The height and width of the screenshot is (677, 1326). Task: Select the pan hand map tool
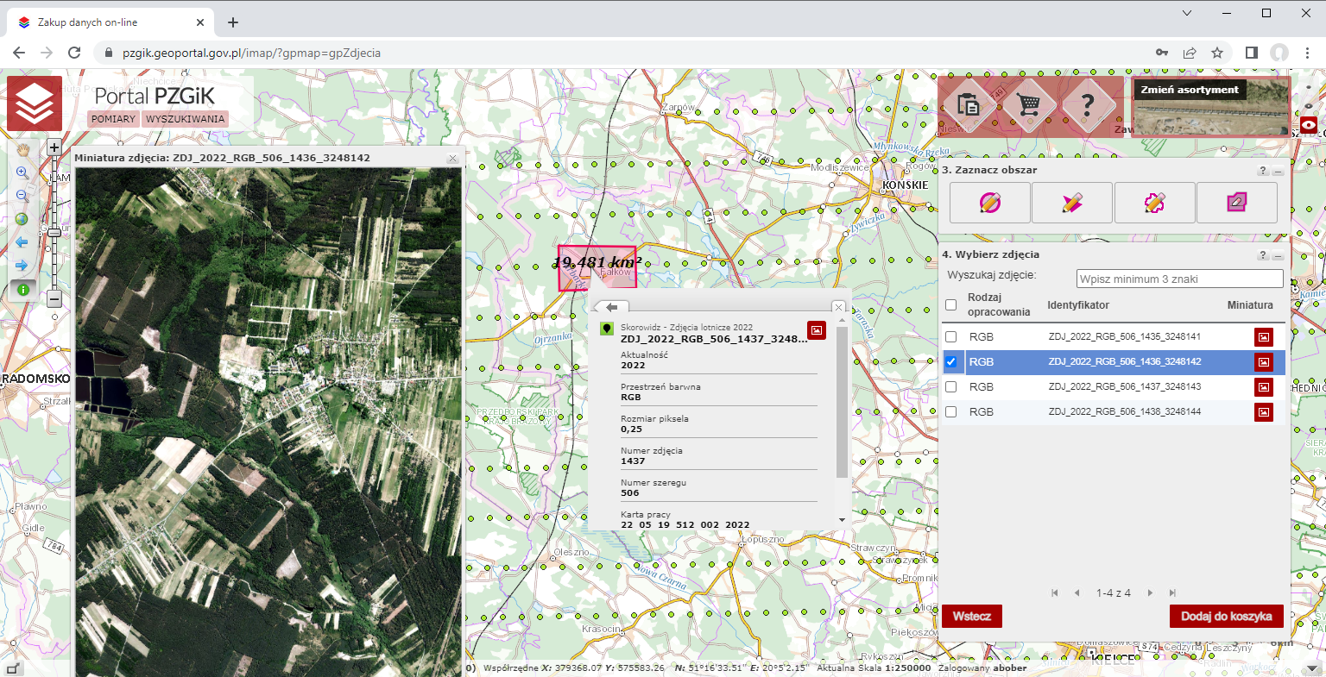pos(22,150)
